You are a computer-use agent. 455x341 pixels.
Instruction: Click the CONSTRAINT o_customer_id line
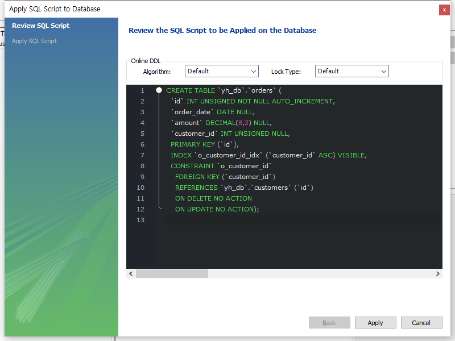tap(219, 165)
